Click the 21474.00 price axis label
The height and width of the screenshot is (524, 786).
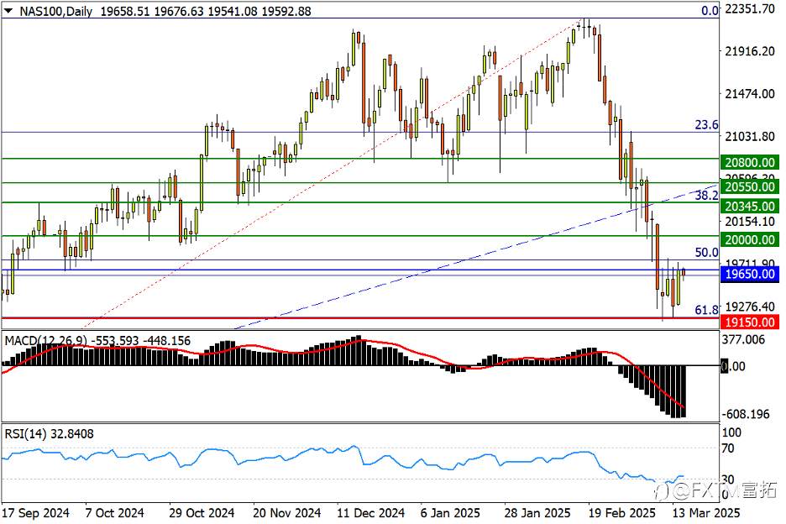click(x=750, y=94)
